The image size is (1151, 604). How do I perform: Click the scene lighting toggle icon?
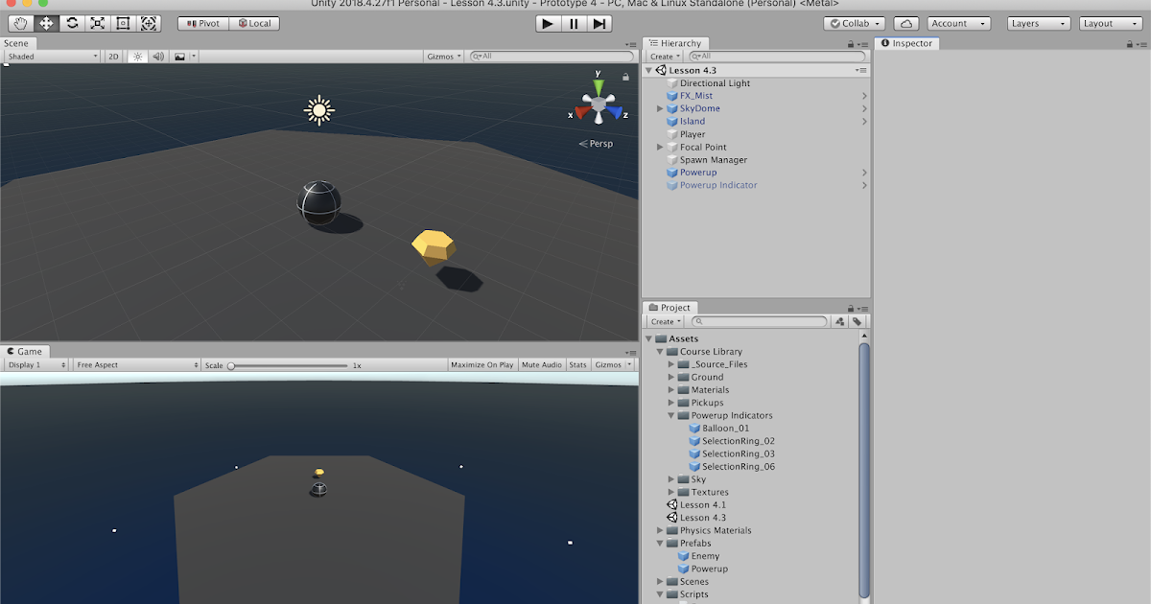[x=137, y=56]
